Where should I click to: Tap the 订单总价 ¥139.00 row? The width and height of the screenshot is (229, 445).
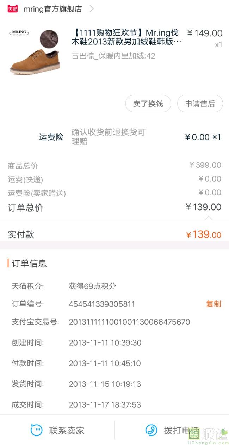114,207
